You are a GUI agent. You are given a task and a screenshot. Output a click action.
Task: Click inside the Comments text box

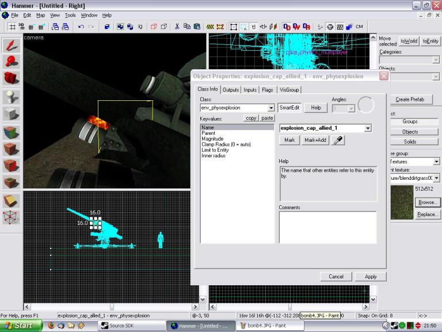pos(327,227)
